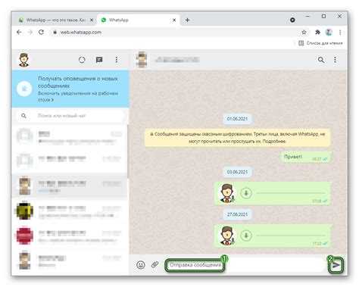
Task: Click the 01.06.2021 date label
Action: tap(237, 119)
